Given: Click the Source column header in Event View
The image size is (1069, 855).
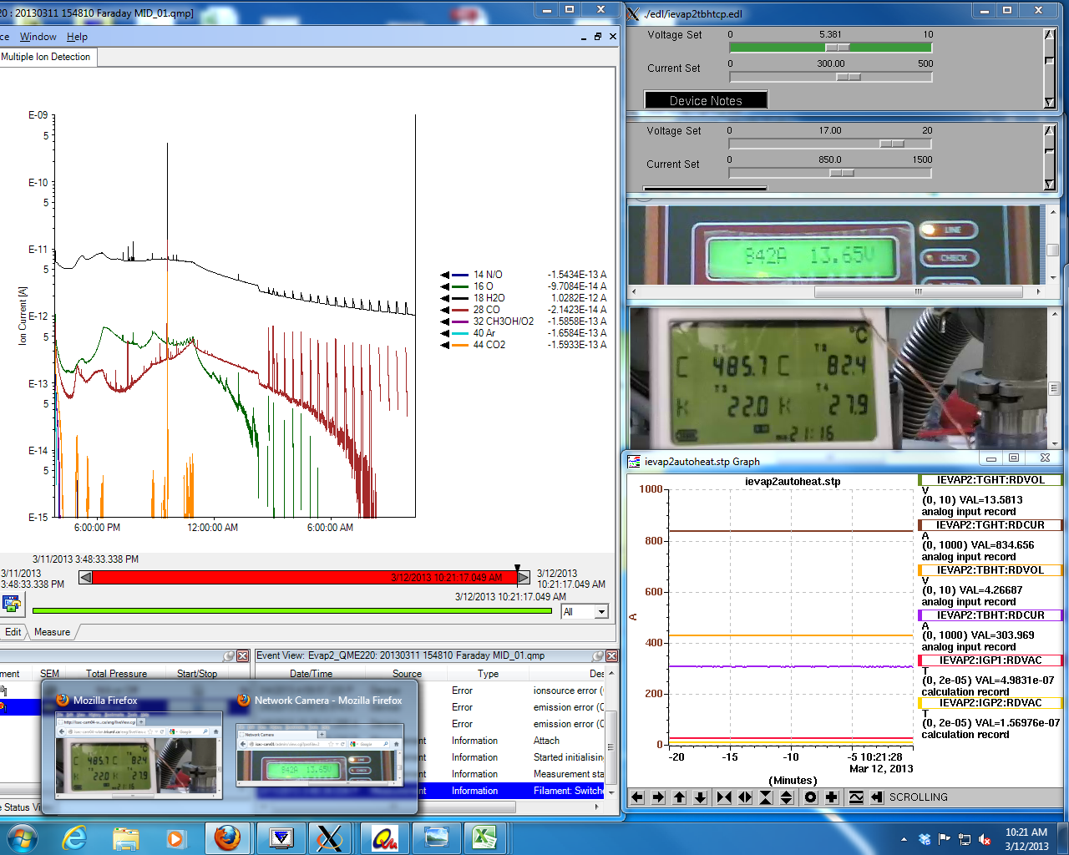Looking at the screenshot, I should [x=407, y=674].
